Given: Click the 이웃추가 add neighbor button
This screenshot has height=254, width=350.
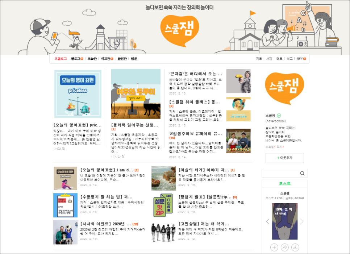Looking at the screenshot, I should (x=284, y=158).
